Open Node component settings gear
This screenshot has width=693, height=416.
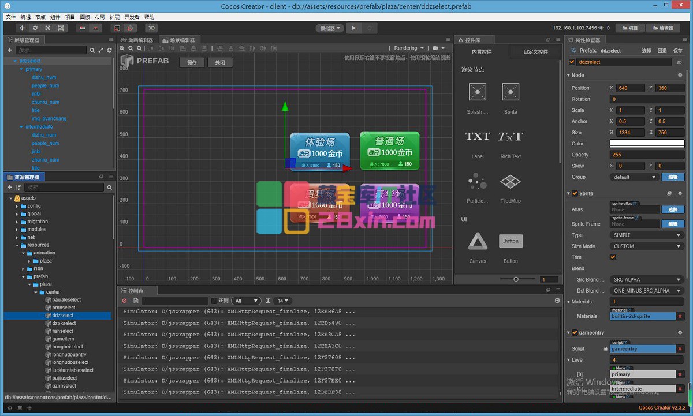coord(680,75)
